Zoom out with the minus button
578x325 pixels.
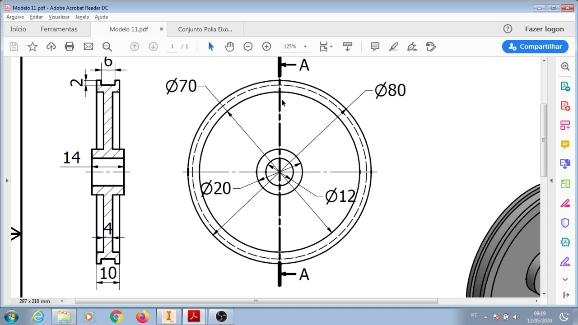248,46
